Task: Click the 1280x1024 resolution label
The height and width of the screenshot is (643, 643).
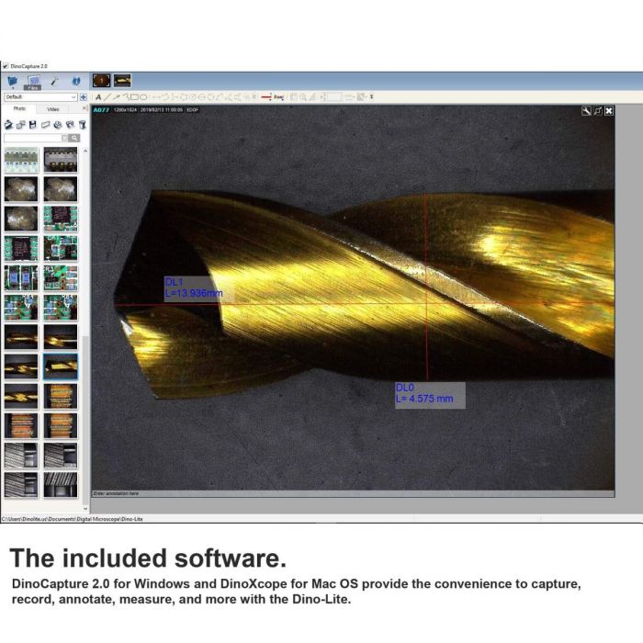Action: [x=125, y=110]
